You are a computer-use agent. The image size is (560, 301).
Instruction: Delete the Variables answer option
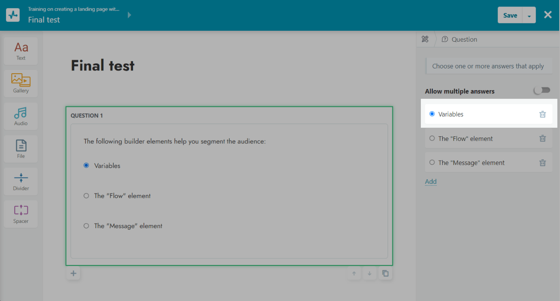pyautogui.click(x=543, y=114)
